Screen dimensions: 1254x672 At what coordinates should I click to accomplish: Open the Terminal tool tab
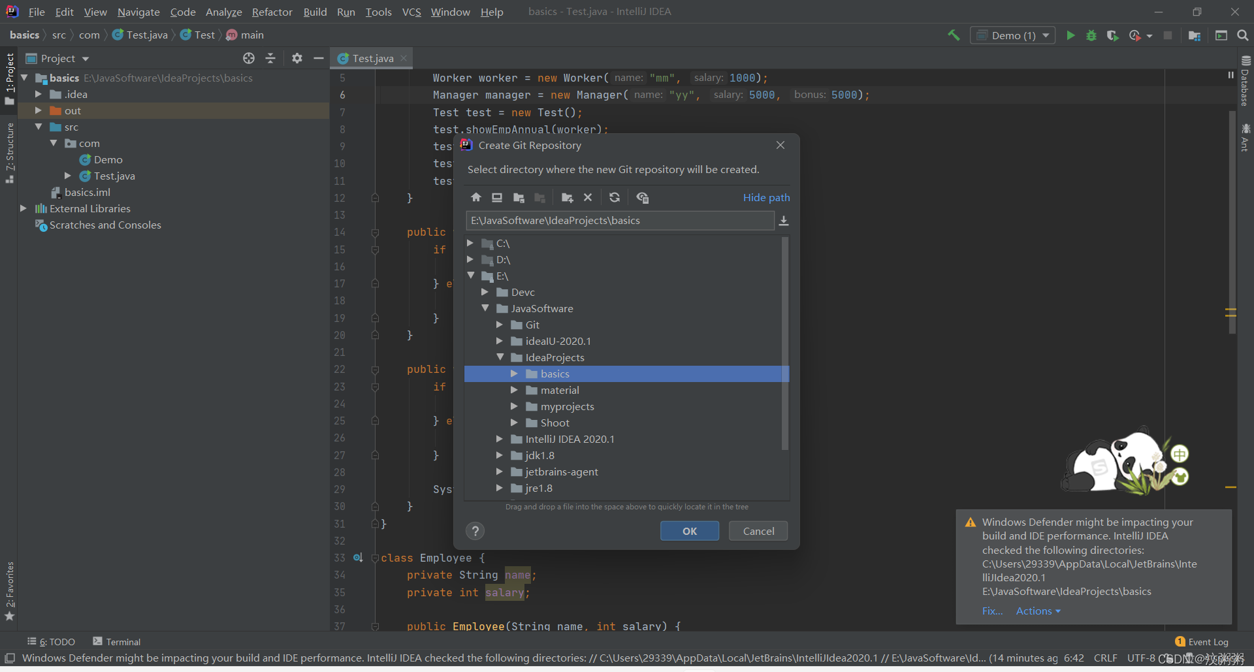[117, 642]
